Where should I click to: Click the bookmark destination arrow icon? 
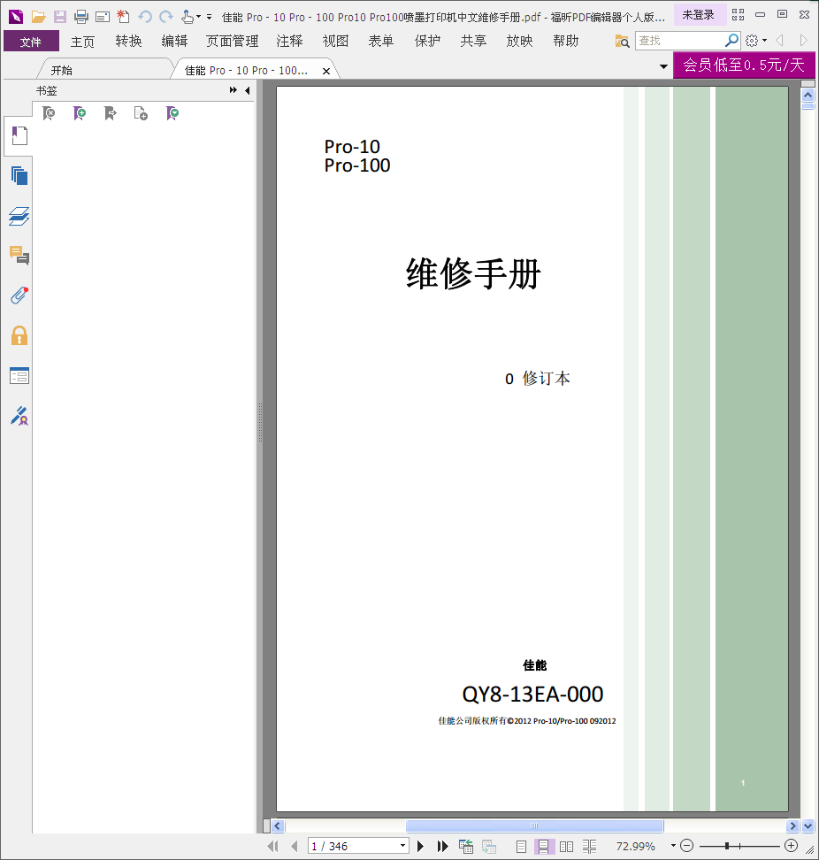point(111,113)
